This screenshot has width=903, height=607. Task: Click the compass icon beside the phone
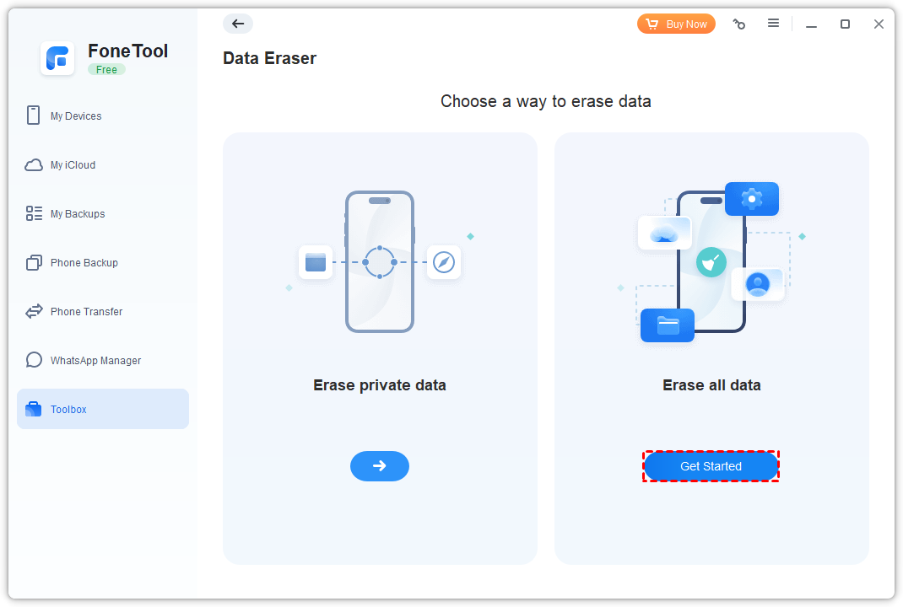point(444,262)
